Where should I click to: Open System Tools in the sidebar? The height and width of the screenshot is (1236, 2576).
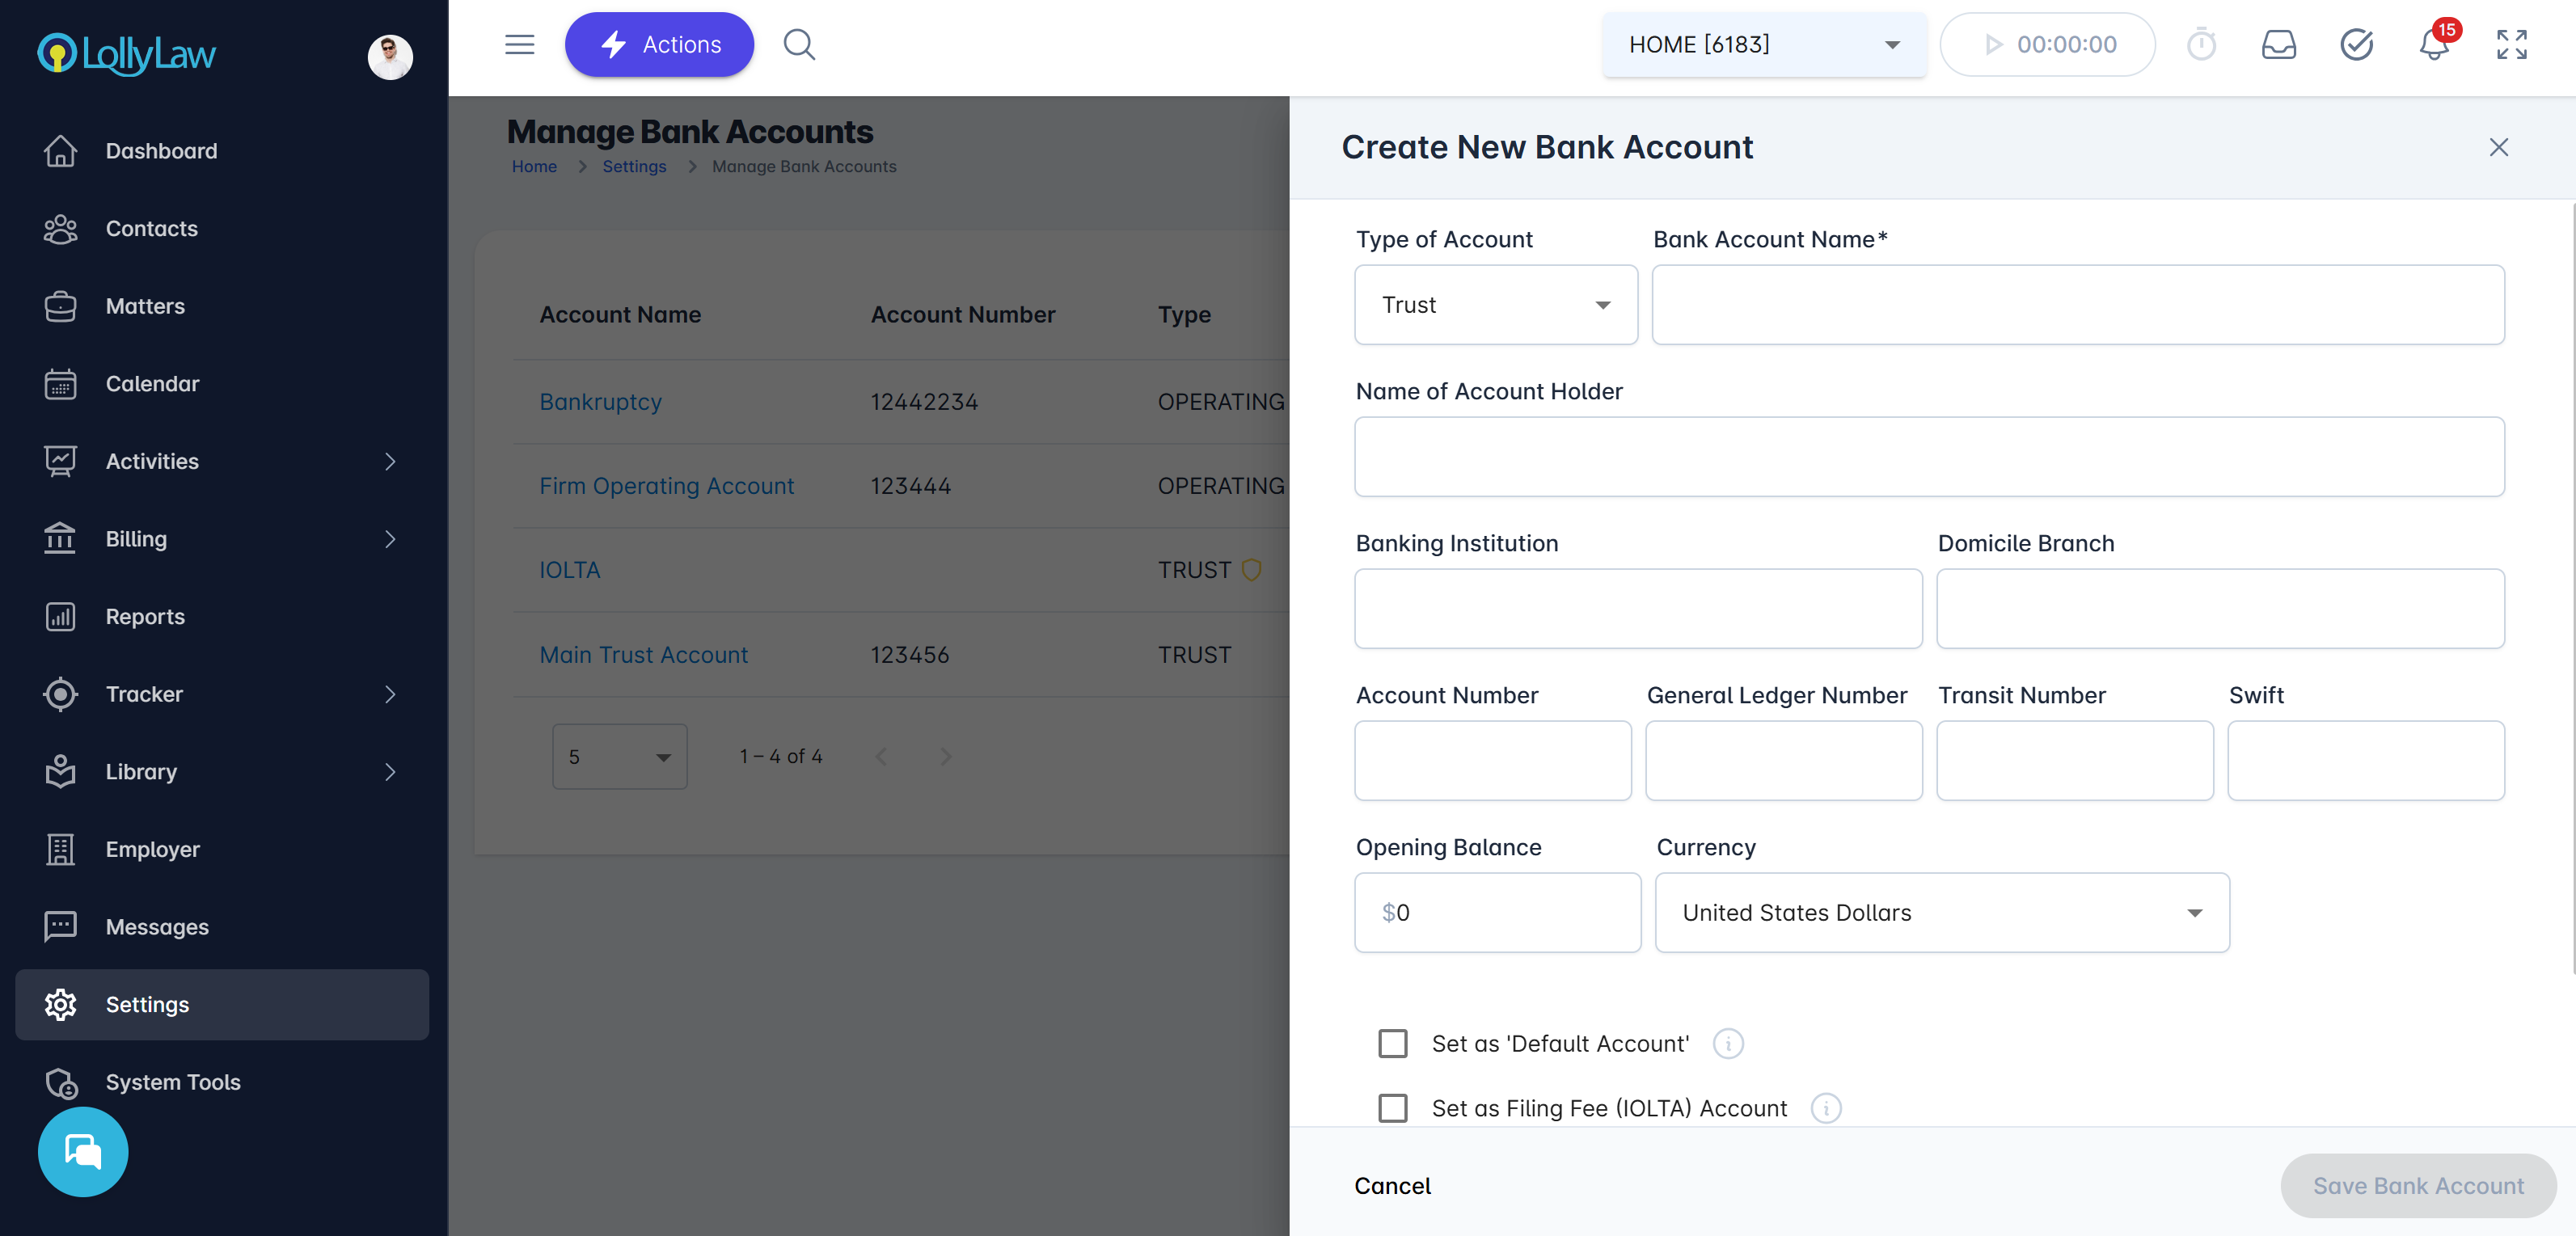coord(222,1082)
